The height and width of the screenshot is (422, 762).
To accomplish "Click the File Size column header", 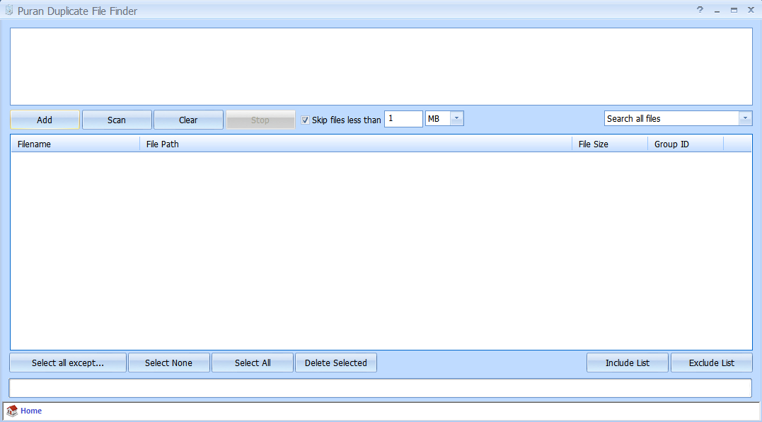I will tap(608, 144).
